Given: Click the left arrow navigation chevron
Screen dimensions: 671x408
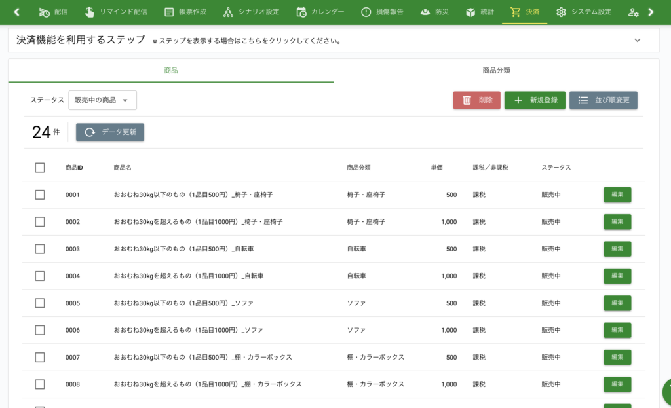Looking at the screenshot, I should point(16,12).
